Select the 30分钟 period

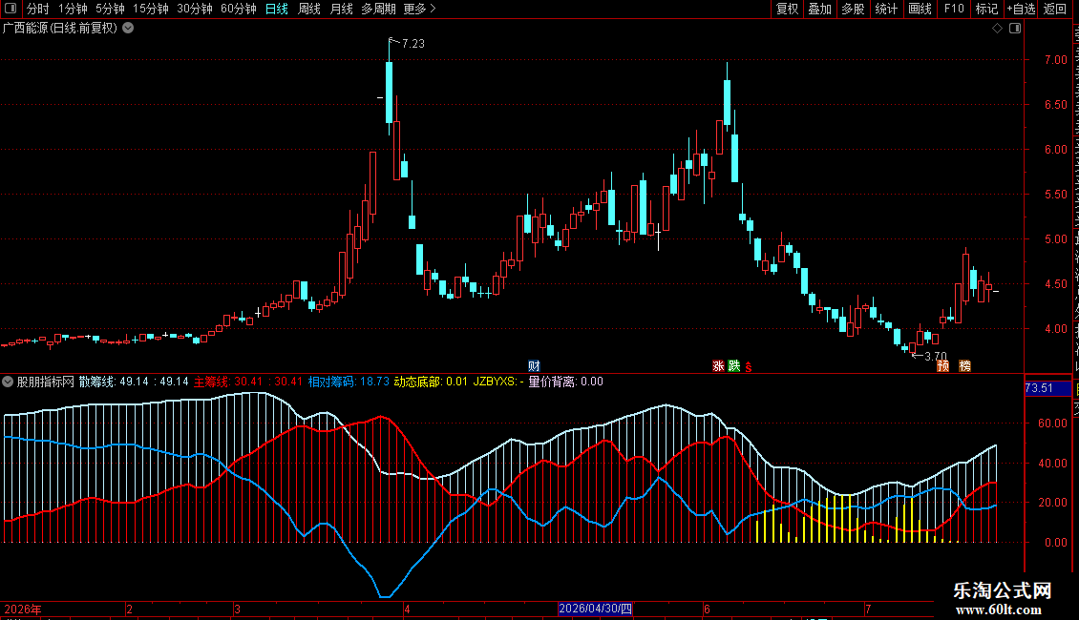pos(195,9)
